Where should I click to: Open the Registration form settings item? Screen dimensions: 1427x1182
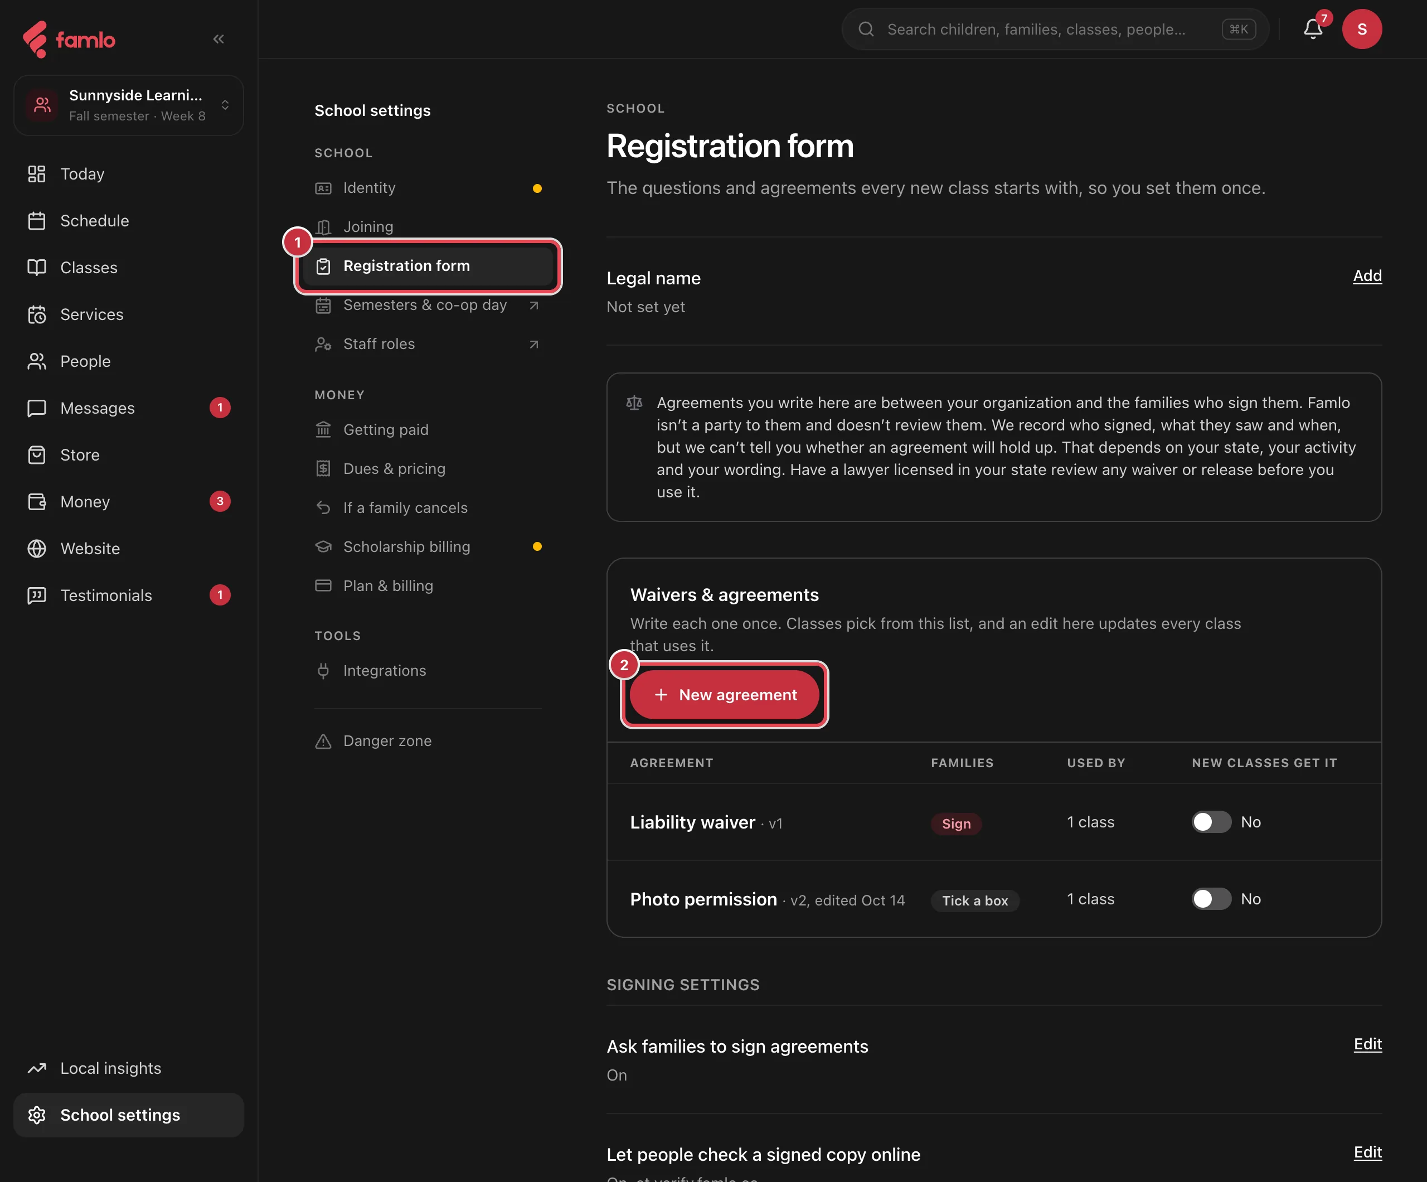point(428,267)
